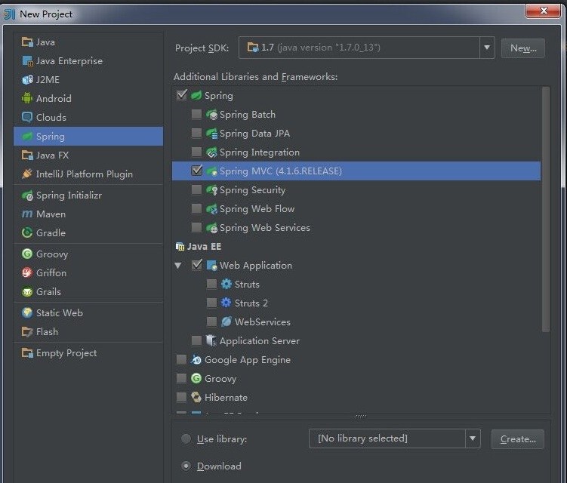The width and height of the screenshot is (567, 483).
Task: Tick the Hibernate checkbox
Action: (x=181, y=397)
